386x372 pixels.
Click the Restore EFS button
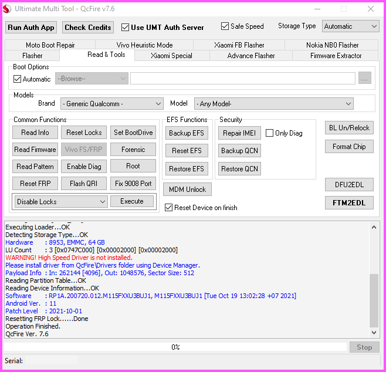(x=187, y=168)
